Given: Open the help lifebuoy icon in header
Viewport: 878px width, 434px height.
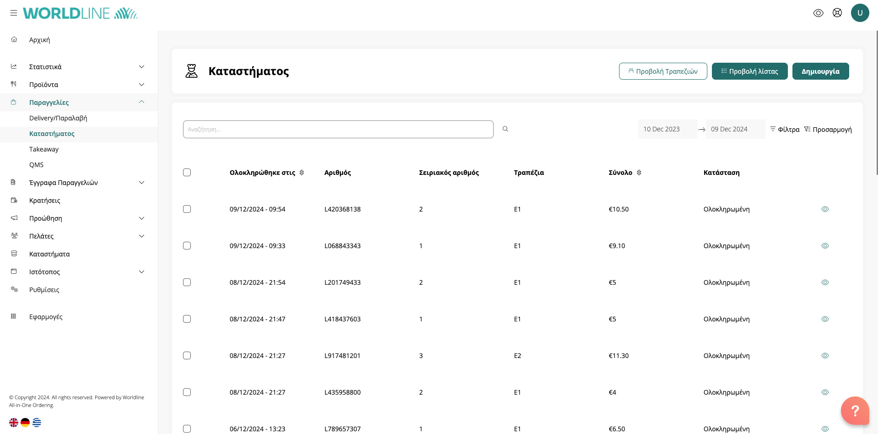Looking at the screenshot, I should [x=837, y=13].
